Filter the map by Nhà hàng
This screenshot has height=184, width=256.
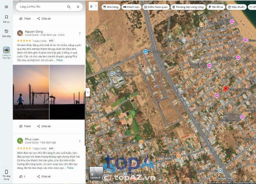coord(110,7)
